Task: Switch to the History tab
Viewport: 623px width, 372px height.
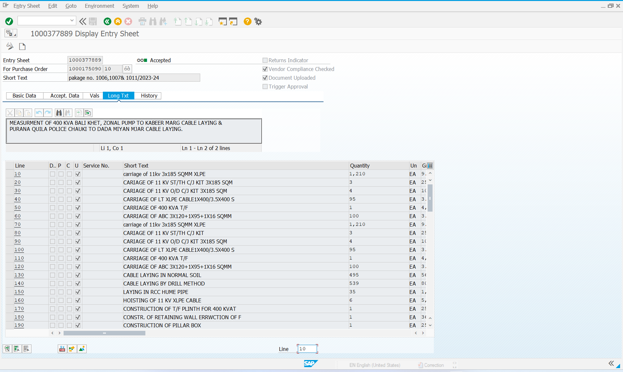Action: (x=149, y=96)
